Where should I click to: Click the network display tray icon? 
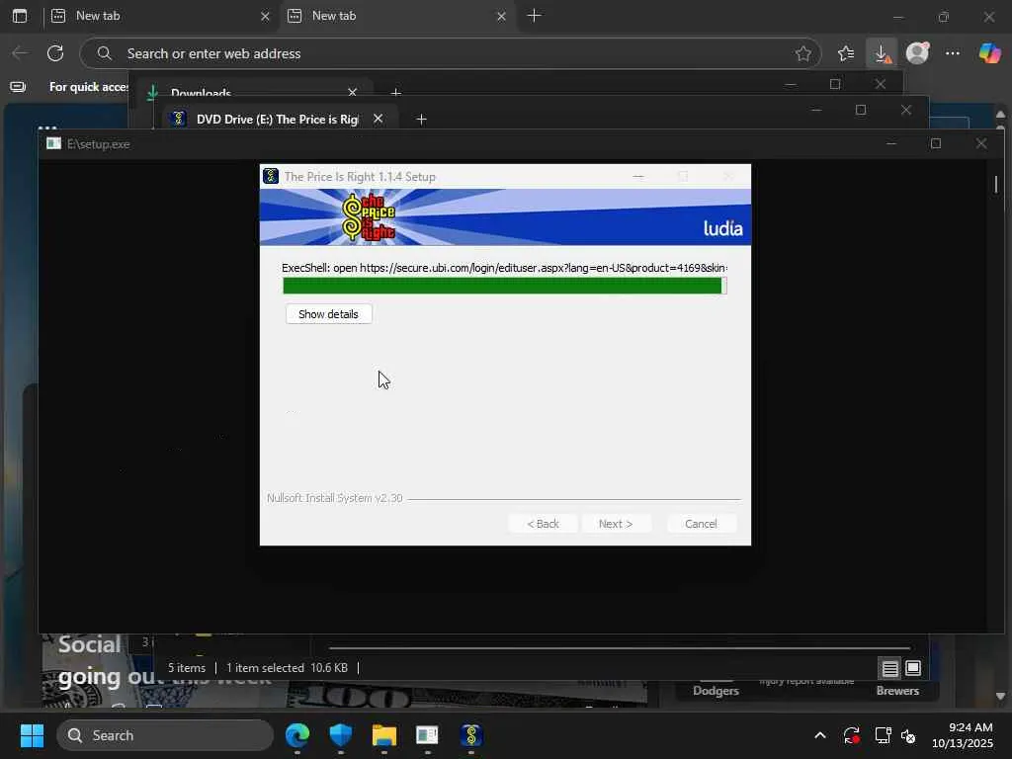[x=883, y=735]
